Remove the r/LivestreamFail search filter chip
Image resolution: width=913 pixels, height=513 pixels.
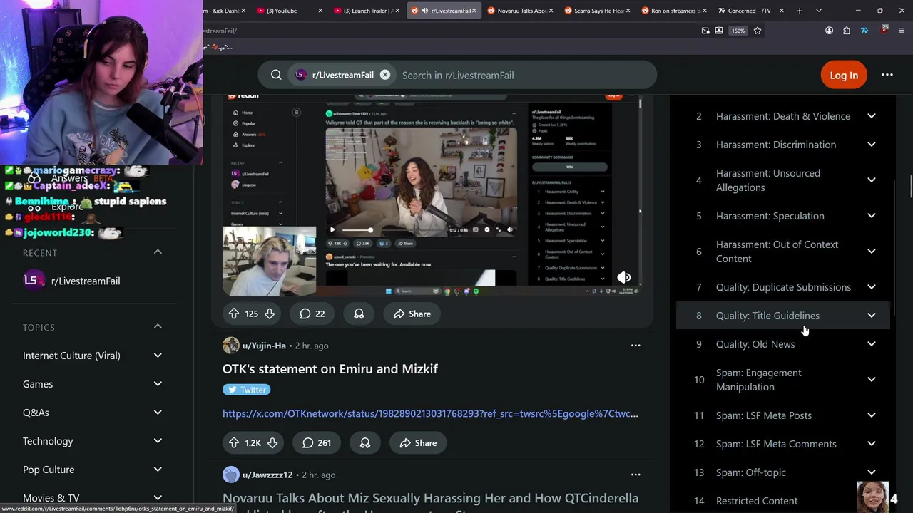(x=385, y=75)
